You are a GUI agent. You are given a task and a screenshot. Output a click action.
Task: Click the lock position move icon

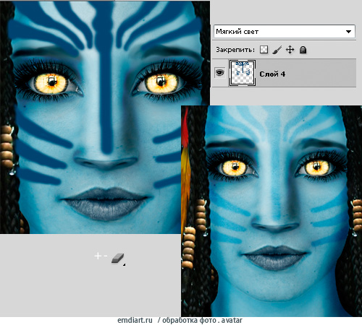[x=290, y=50]
